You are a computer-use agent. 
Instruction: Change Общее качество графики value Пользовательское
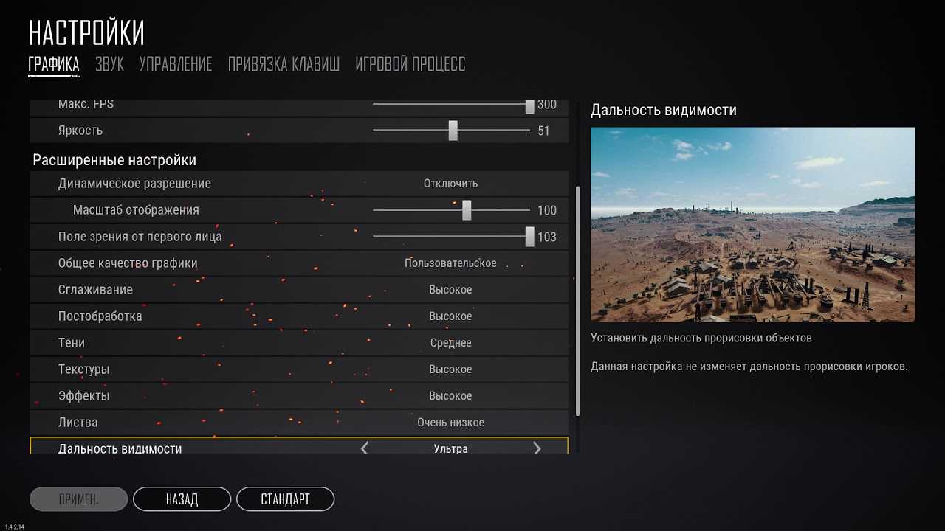[450, 263]
